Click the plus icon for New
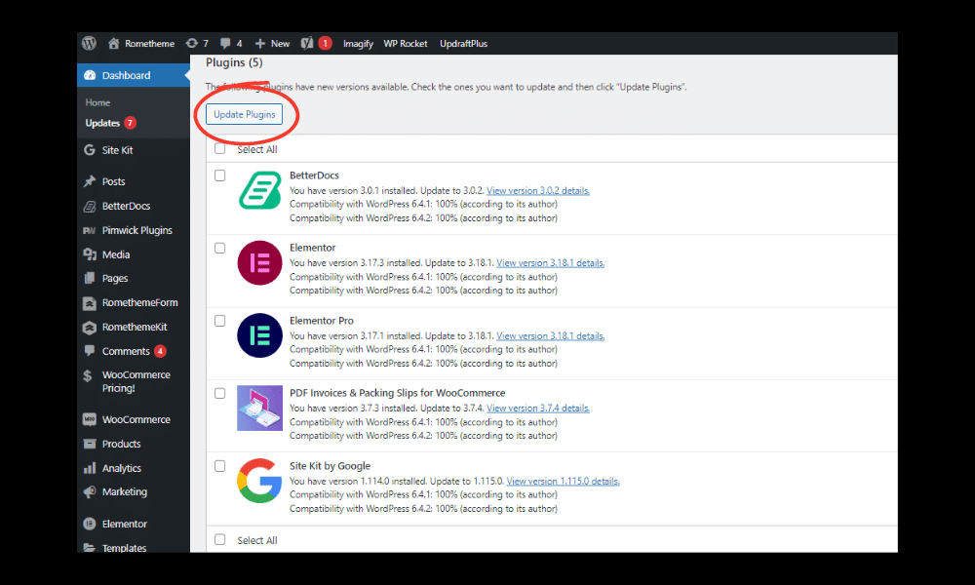The width and height of the screenshot is (975, 585). tap(260, 44)
